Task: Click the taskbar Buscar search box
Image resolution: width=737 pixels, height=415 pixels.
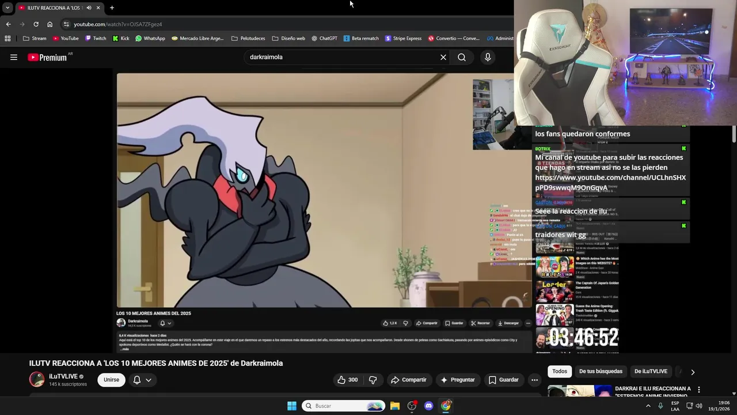Action: (344, 406)
